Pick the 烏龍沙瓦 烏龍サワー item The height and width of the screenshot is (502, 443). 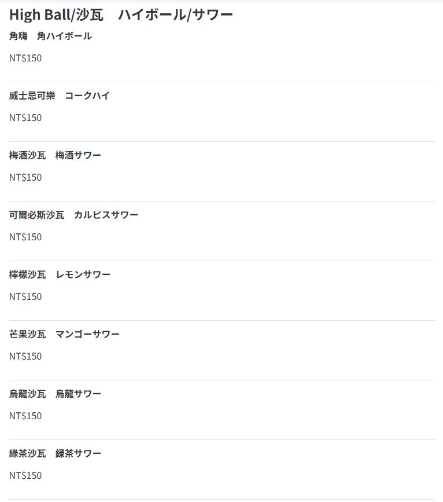(x=55, y=394)
